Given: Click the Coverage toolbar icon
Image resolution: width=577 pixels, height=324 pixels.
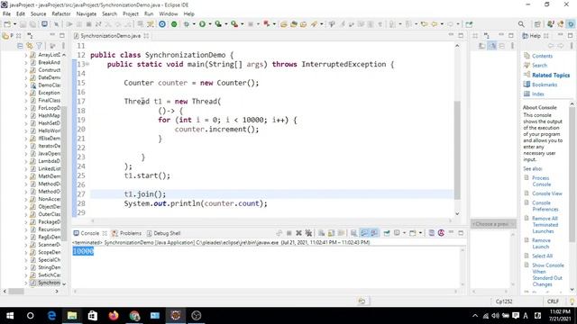Looking at the screenshot, I should pyautogui.click(x=218, y=24).
